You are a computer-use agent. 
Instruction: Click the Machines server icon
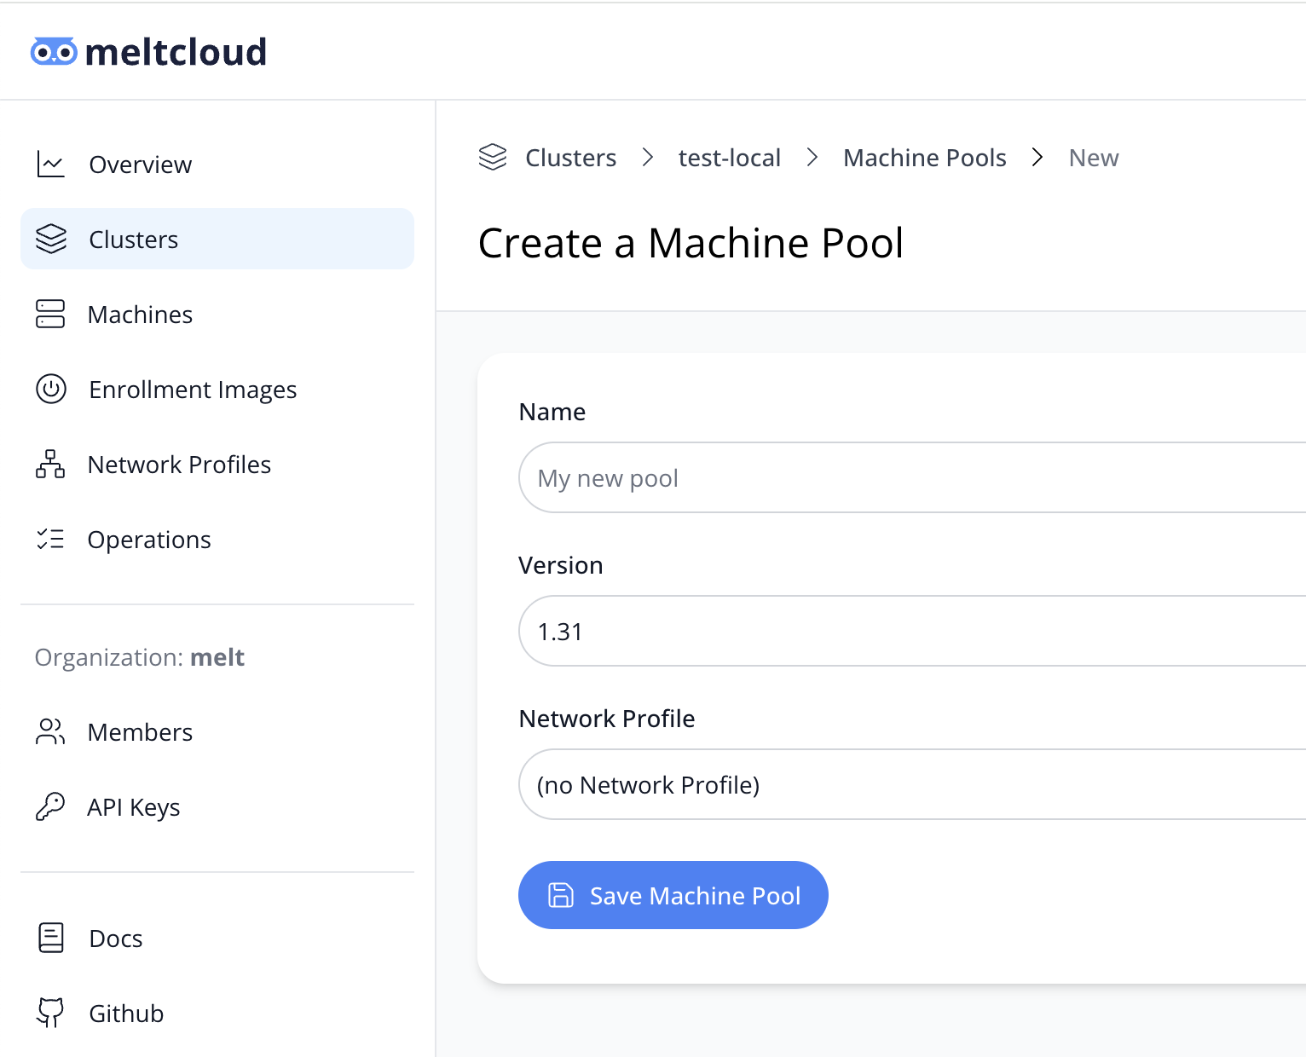coord(51,314)
